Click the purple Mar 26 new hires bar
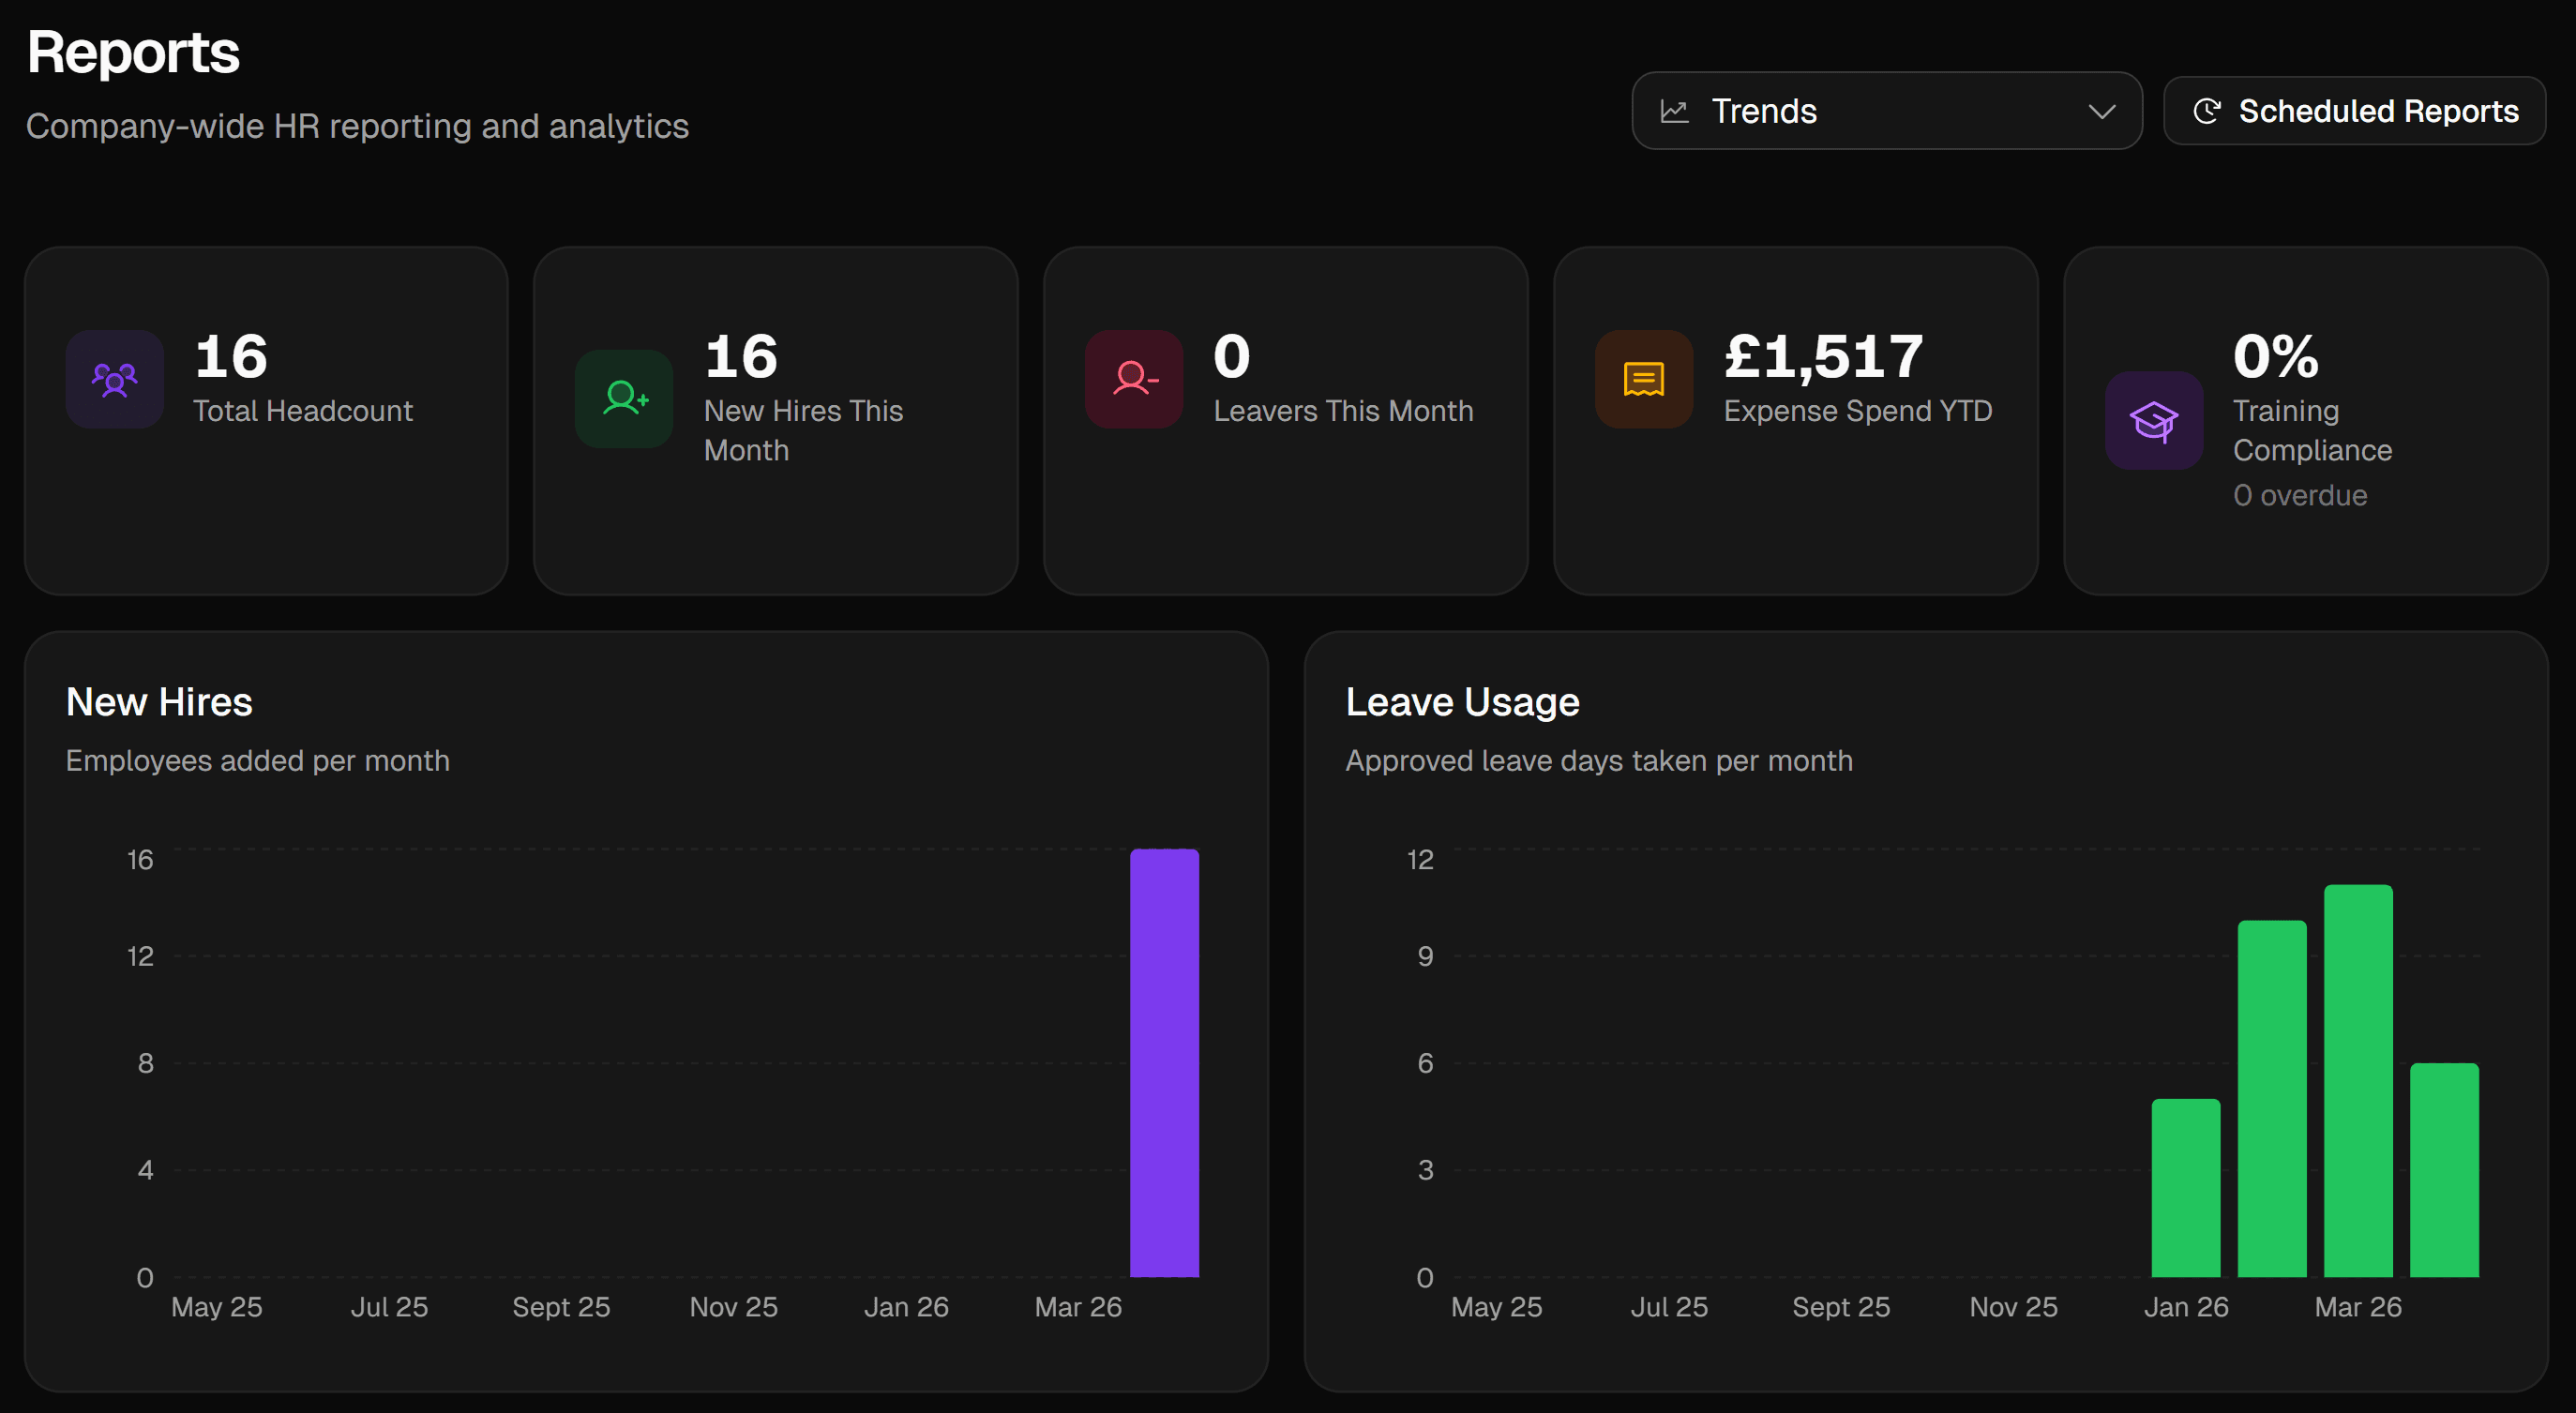 (x=1164, y=1062)
